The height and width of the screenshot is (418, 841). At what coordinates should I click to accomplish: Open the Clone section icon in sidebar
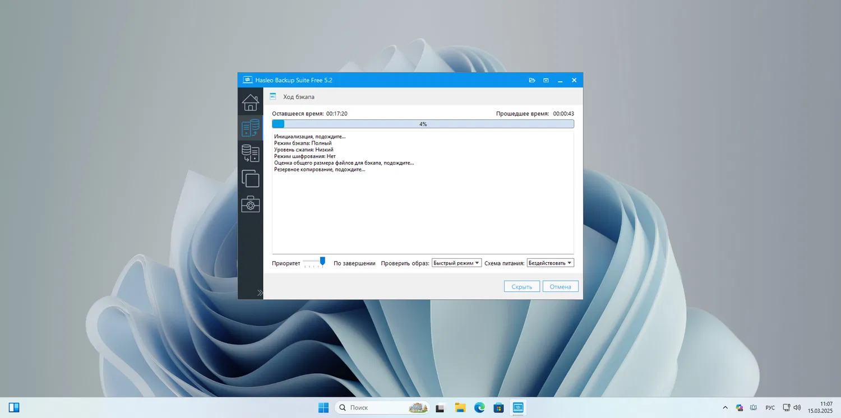tap(250, 179)
